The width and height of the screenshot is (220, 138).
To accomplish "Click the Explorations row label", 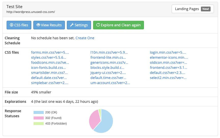I will [x=16, y=102].
